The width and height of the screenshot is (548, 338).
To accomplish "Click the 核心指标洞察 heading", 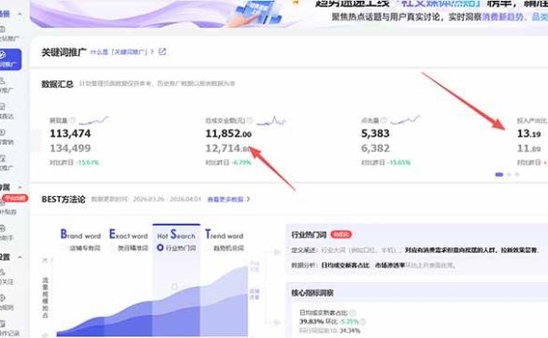I will (312, 293).
